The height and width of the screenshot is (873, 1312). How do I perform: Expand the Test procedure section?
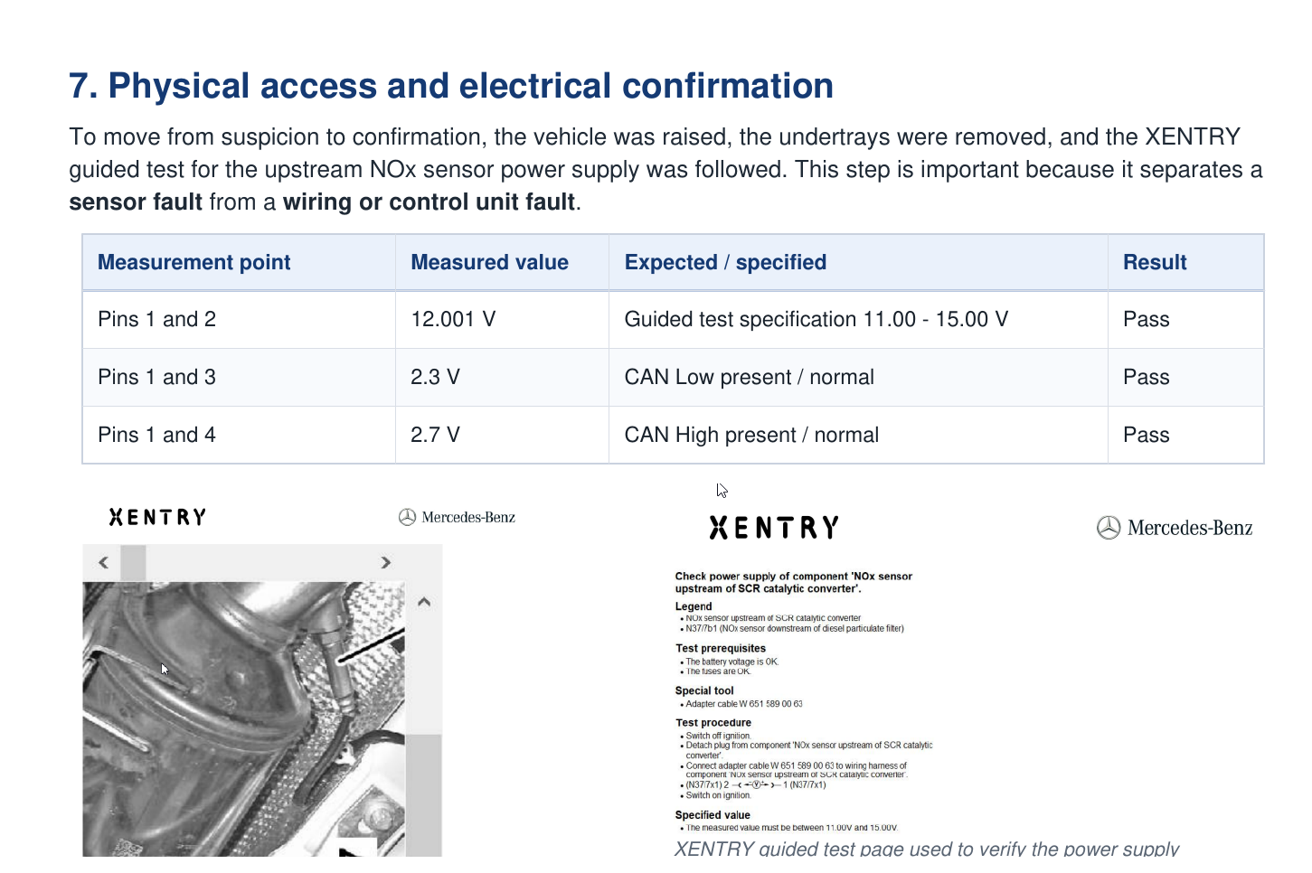(x=713, y=722)
